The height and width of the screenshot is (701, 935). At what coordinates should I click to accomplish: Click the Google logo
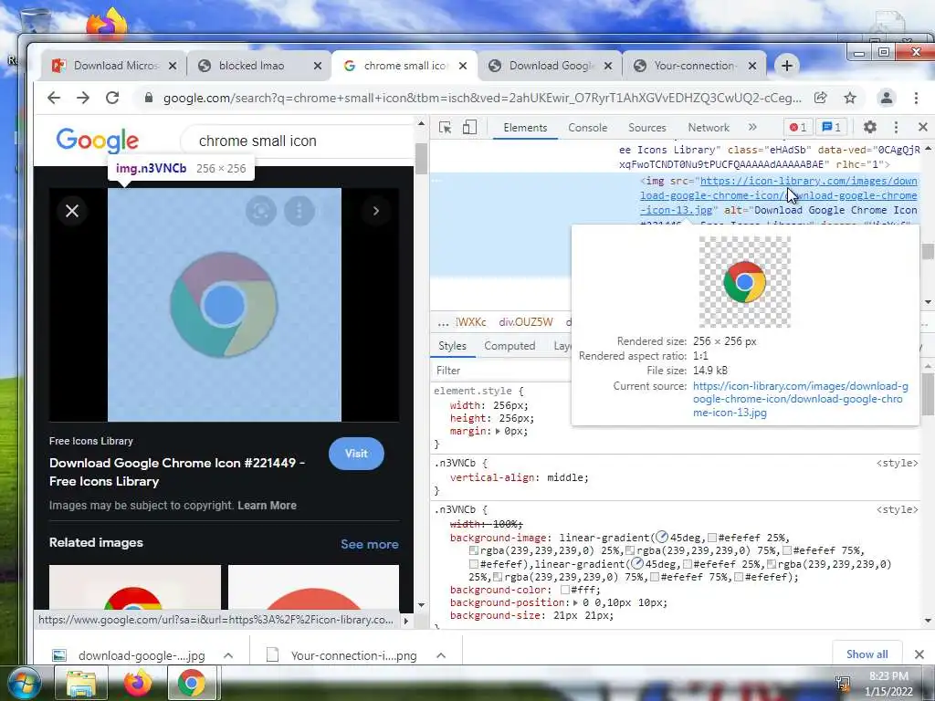(97, 141)
